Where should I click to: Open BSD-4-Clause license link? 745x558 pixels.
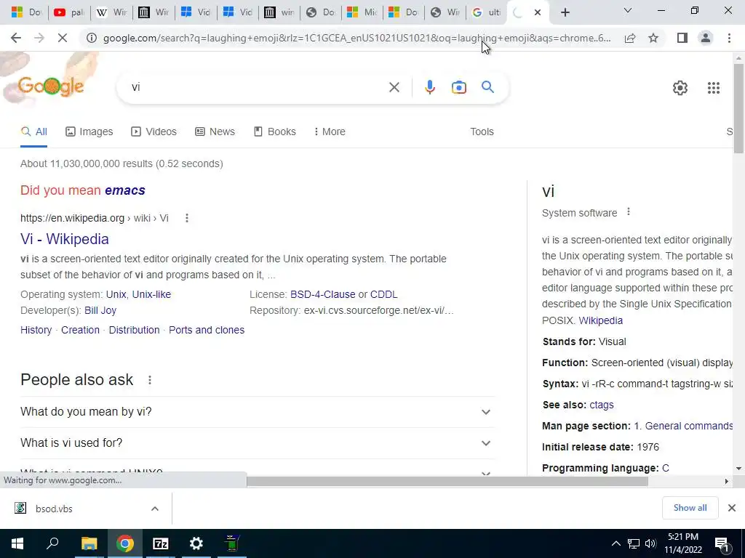tap(322, 295)
